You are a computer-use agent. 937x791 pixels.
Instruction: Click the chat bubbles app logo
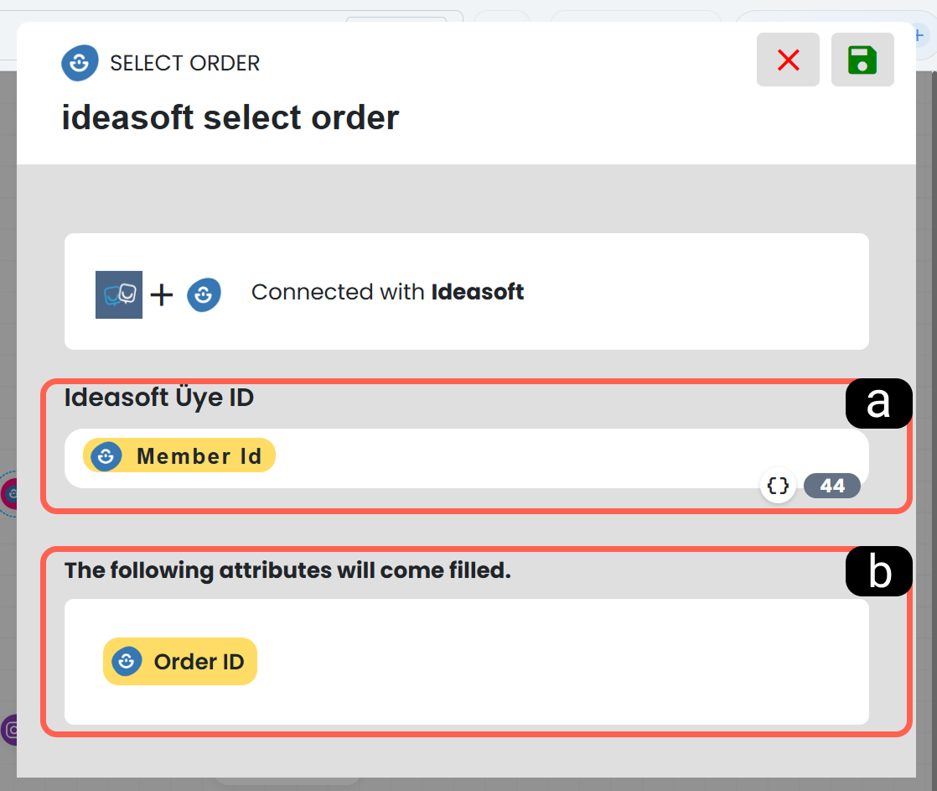(x=119, y=294)
